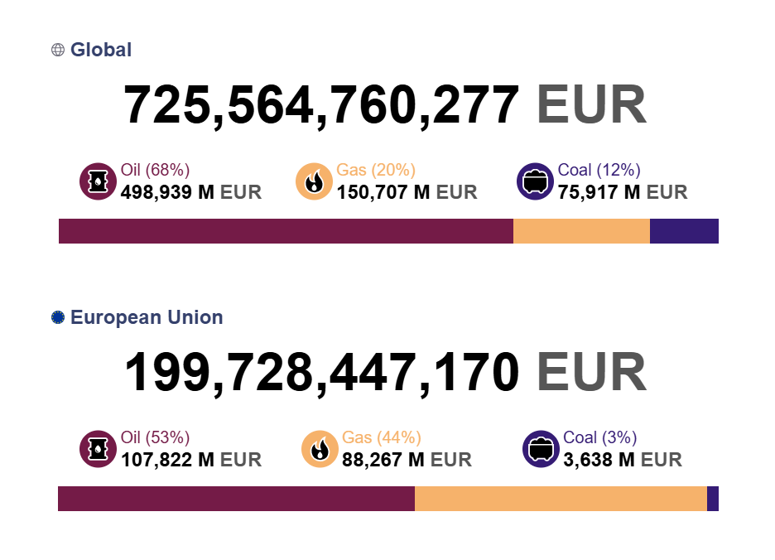Click the European Union heading text
Screen dimensions: 775x560
pyautogui.click(x=147, y=317)
